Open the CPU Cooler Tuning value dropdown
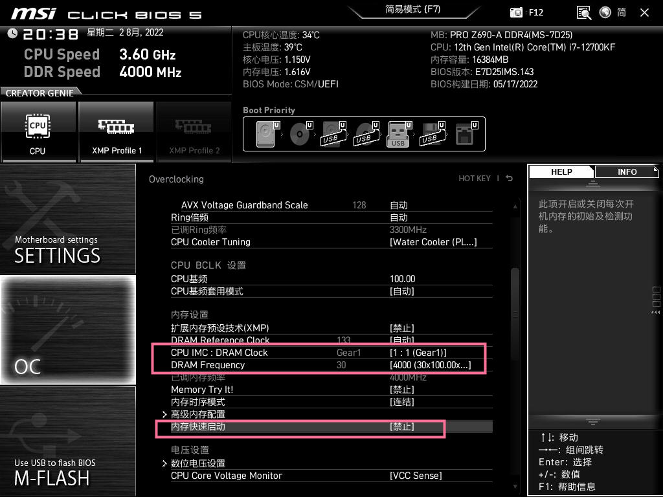The height and width of the screenshot is (497, 663). point(433,242)
